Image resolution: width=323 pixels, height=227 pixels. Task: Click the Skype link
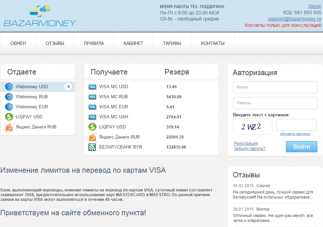(x=315, y=6)
